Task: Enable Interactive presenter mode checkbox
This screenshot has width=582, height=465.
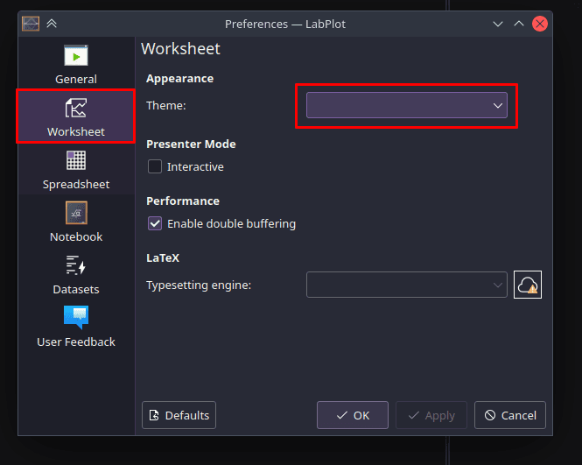Action: pos(155,166)
